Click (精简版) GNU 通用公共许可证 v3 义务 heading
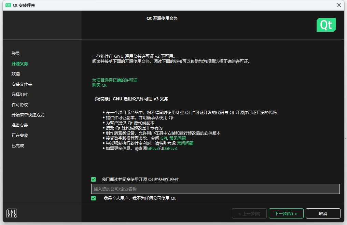 [131, 99]
